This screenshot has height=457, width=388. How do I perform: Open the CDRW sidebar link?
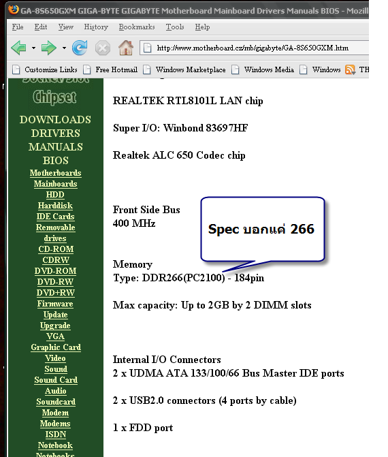click(x=56, y=260)
